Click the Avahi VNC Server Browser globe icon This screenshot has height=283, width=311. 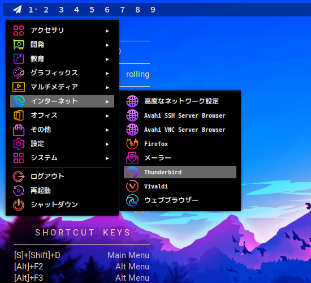(132, 130)
